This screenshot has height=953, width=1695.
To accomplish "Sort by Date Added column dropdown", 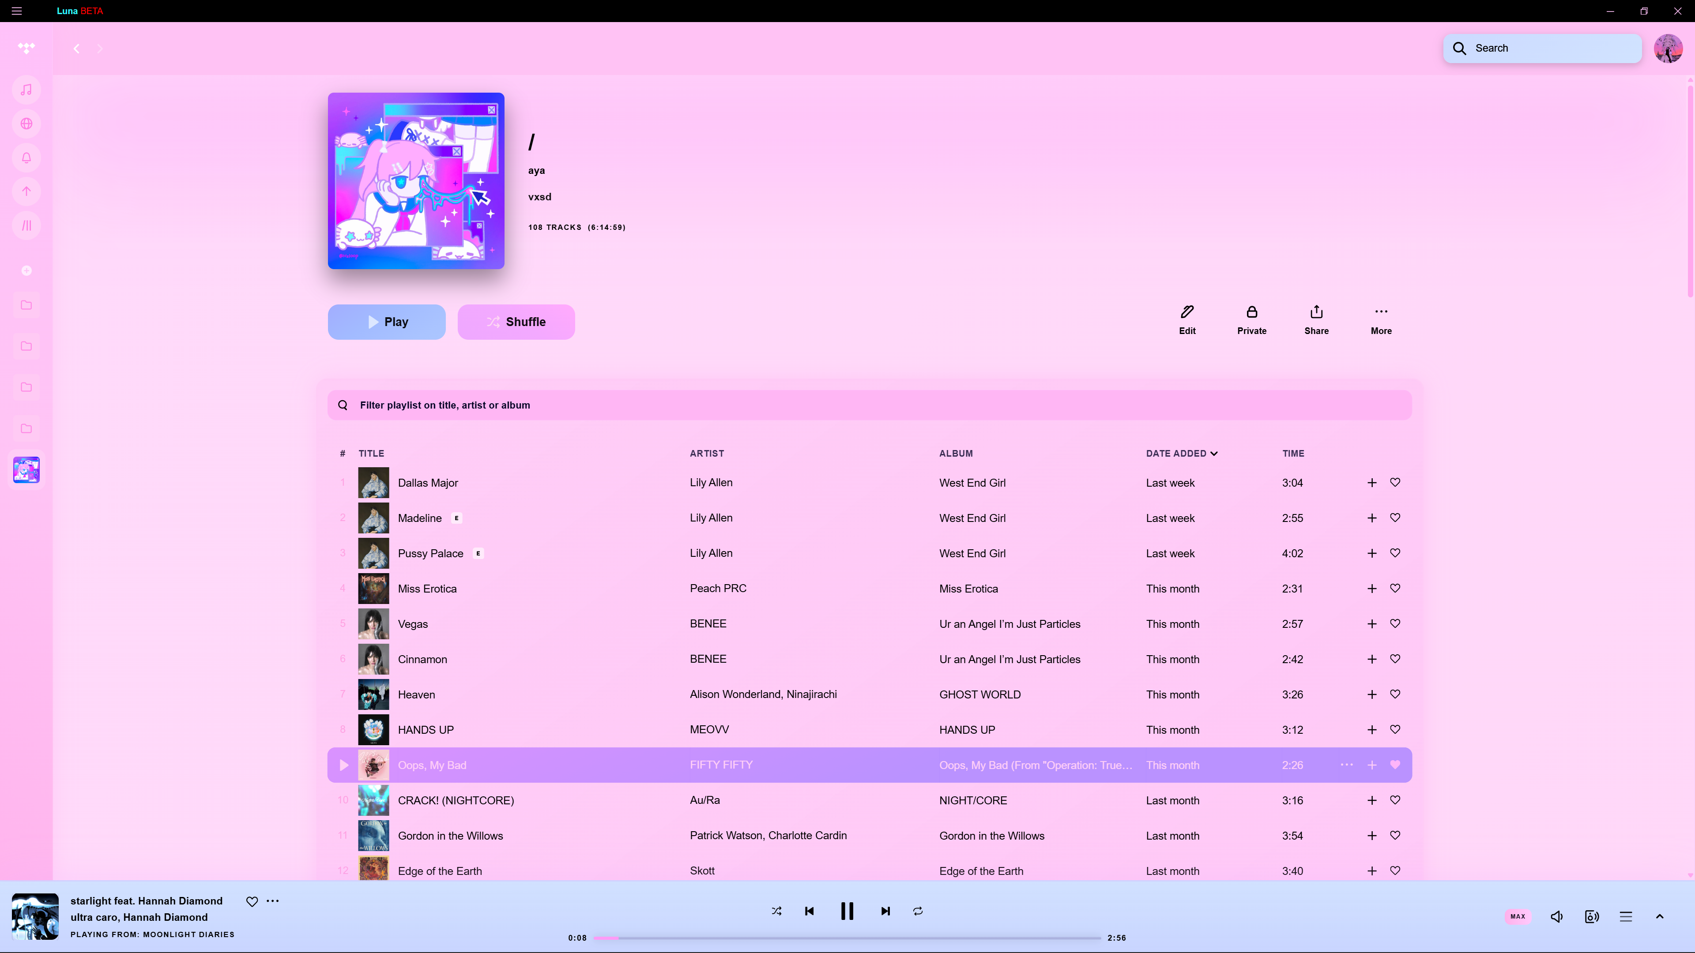I will [x=1182, y=453].
